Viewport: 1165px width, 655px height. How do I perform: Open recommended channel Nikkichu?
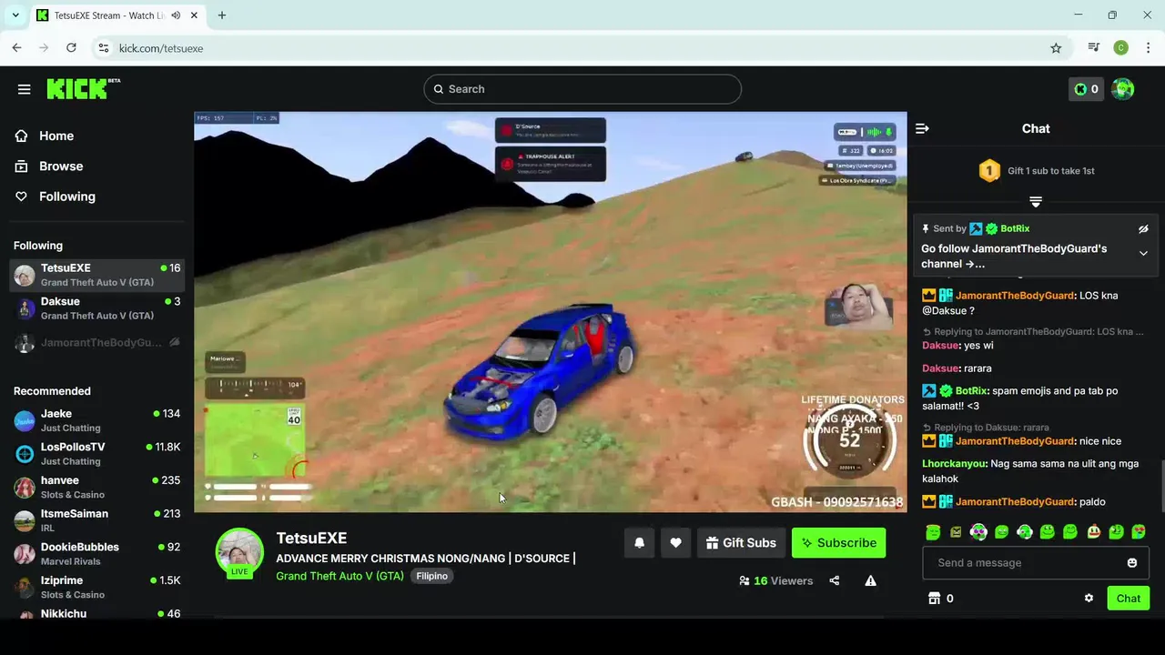tap(96, 614)
